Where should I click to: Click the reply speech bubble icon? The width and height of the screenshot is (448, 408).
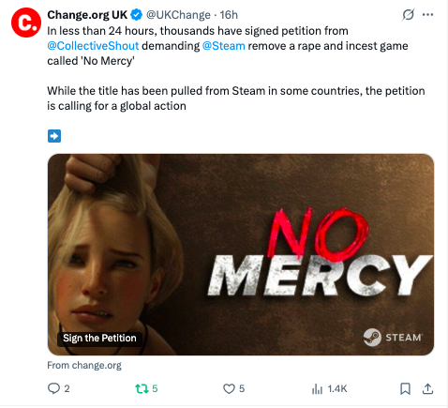[x=53, y=388]
